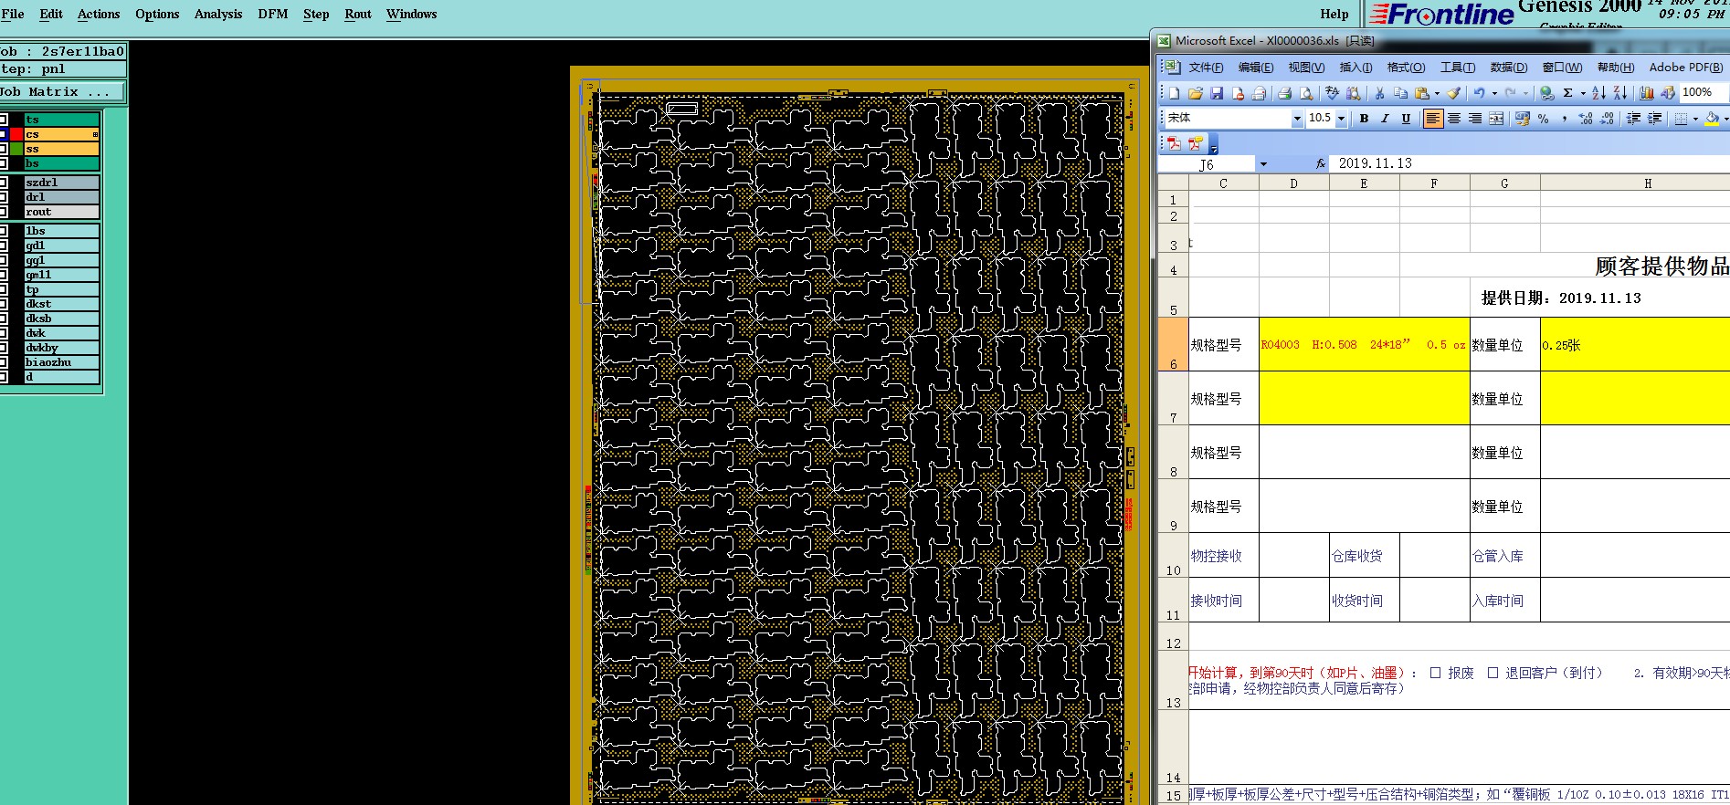Copy selection in Excel toolbar

[1400, 93]
